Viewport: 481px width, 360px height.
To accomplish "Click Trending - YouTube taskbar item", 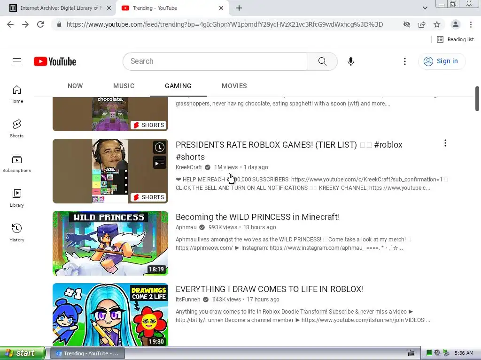I will pyautogui.click(x=87, y=353).
